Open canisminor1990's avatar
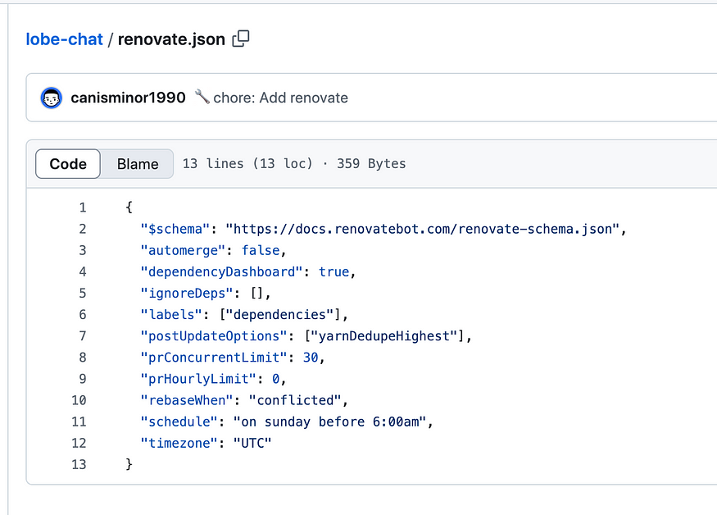717x515 pixels. (x=51, y=98)
